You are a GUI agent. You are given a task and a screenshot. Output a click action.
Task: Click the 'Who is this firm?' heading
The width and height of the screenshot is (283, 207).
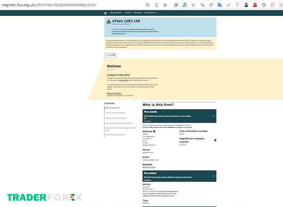(x=158, y=105)
